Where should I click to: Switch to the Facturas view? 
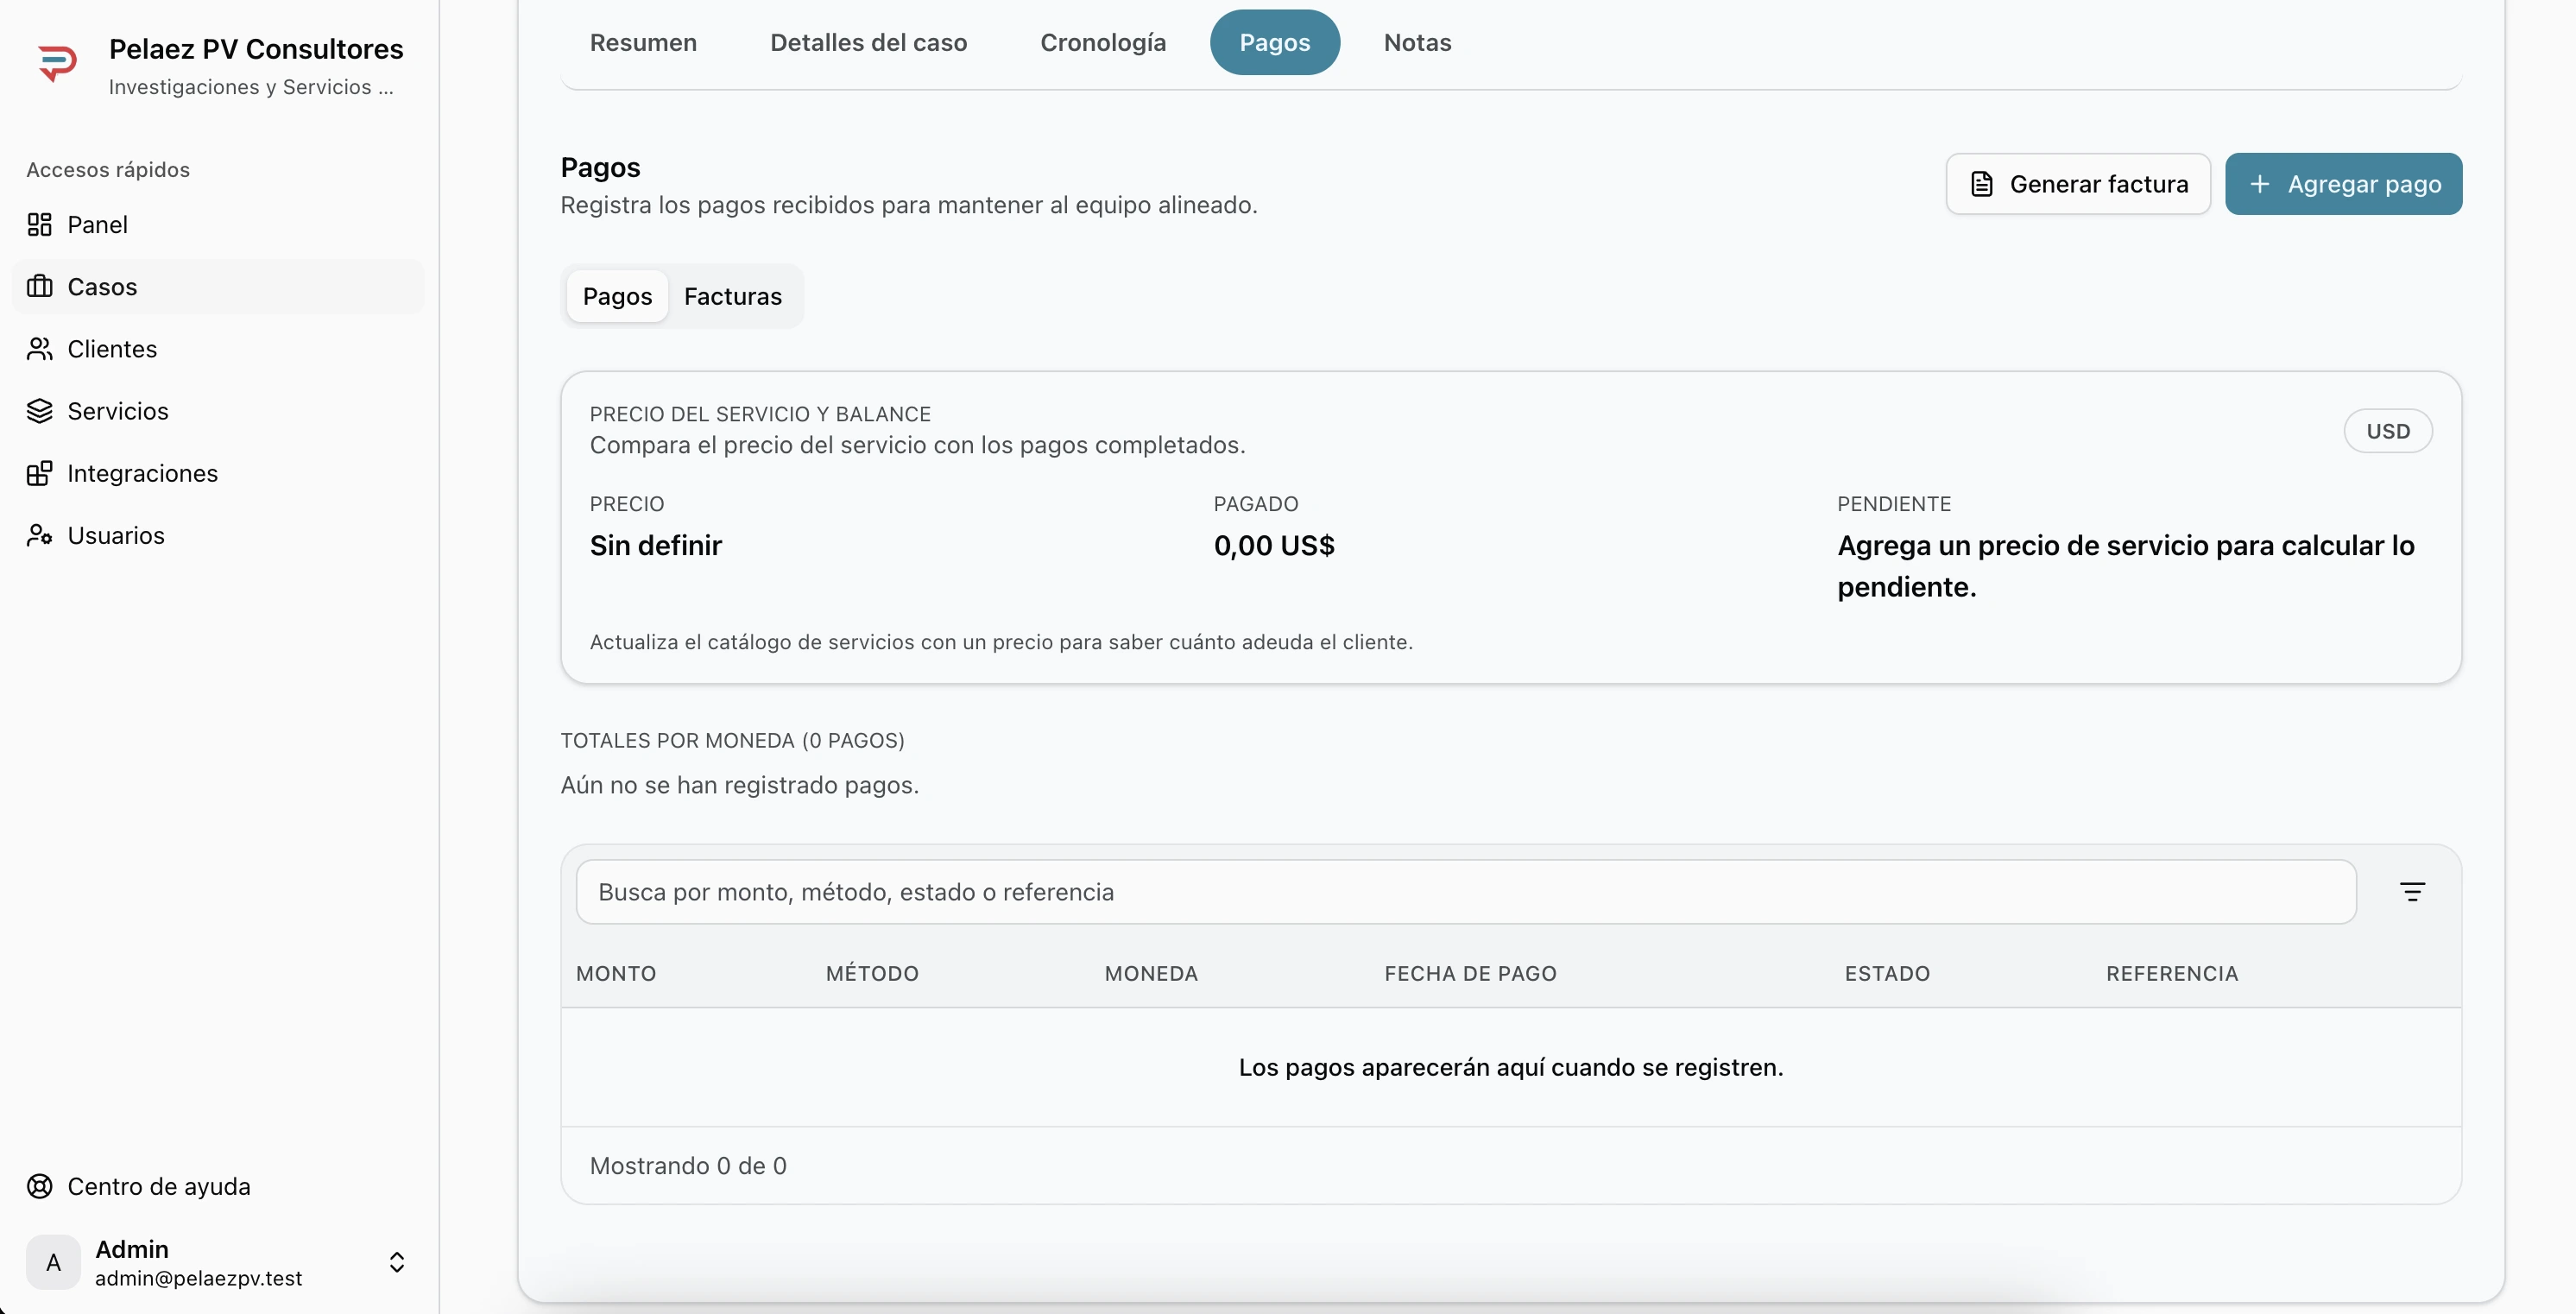(733, 296)
